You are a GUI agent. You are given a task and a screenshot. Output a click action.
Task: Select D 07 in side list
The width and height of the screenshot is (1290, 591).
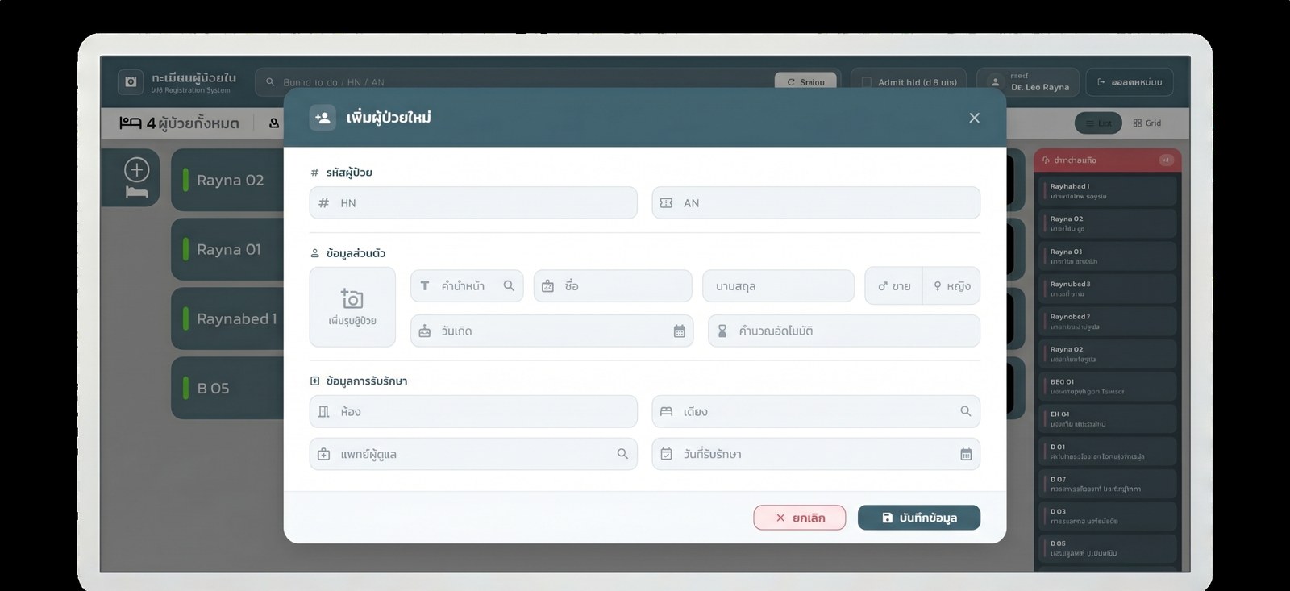pyautogui.click(x=1108, y=484)
